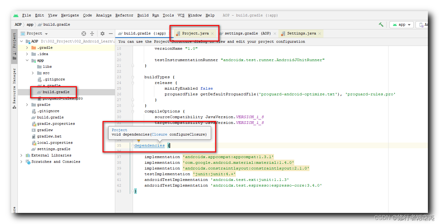
Task: Expand External Libraries in the Project tree
Action: point(21,155)
